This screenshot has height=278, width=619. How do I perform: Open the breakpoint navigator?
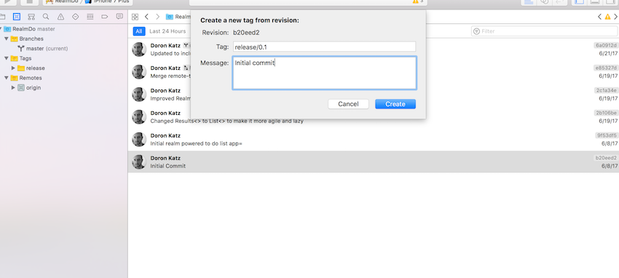[x=105, y=17]
